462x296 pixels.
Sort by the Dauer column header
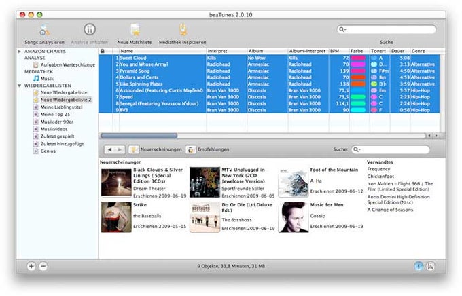[x=400, y=51]
